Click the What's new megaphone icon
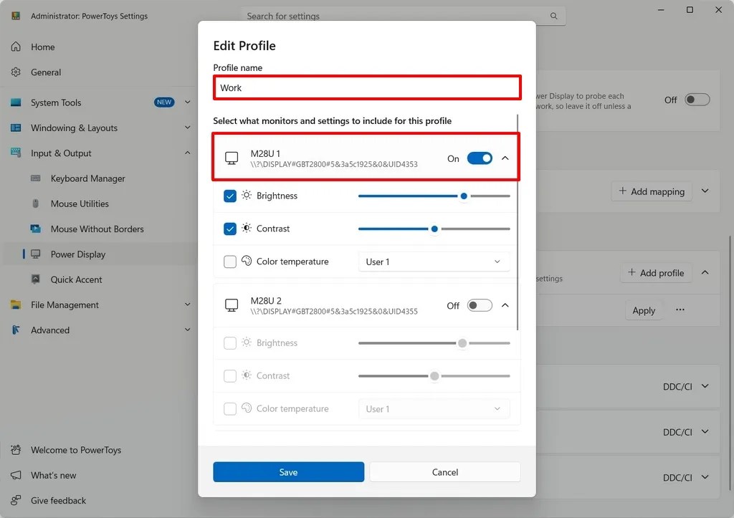The width and height of the screenshot is (734, 518). tap(16, 475)
